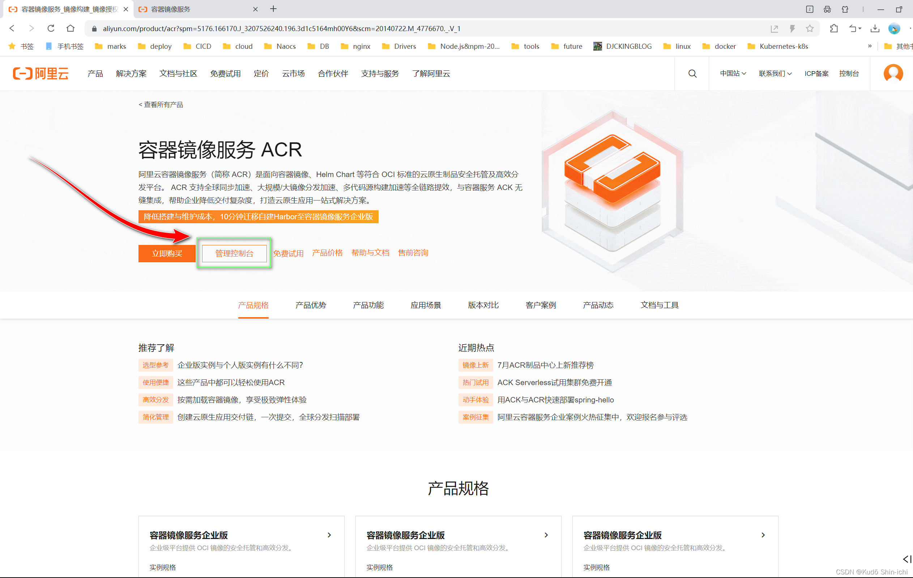Screen dimensions: 913x578
Task: Bookmark page with star icon in address bar
Action: (x=810, y=29)
